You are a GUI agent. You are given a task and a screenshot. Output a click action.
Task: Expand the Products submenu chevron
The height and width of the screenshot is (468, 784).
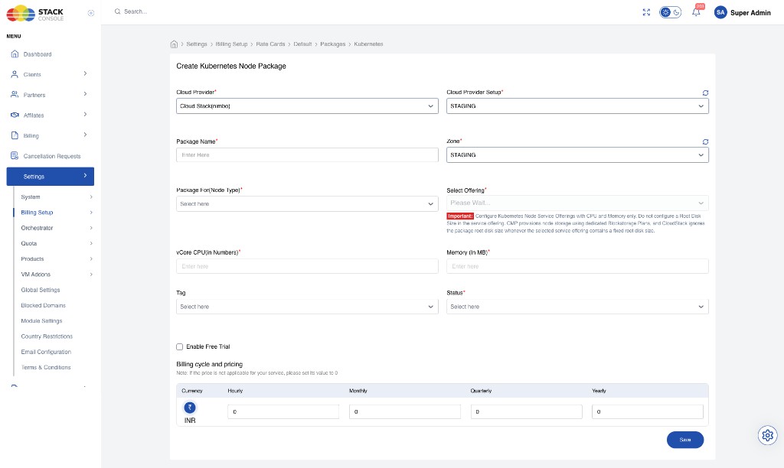tap(91, 259)
